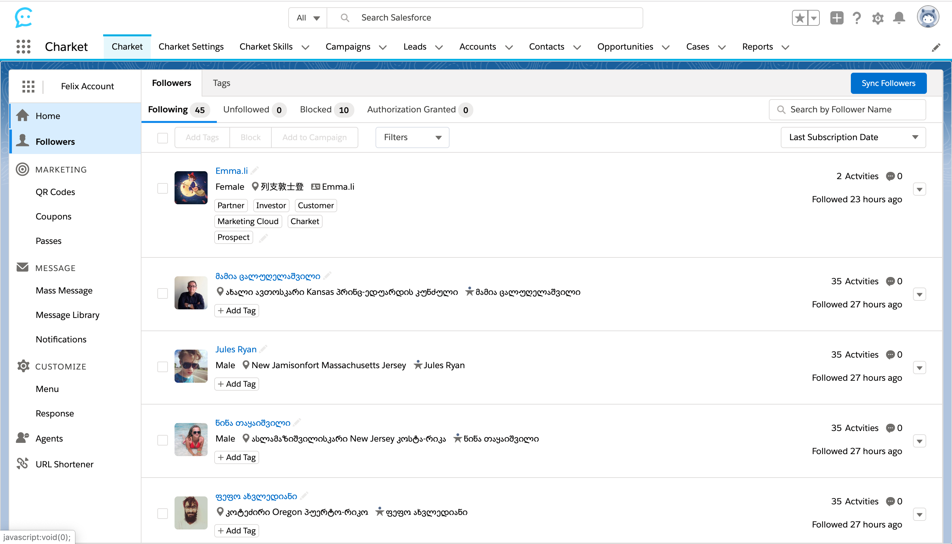Click the notifications bell icon
The width and height of the screenshot is (952, 544).
(x=899, y=18)
